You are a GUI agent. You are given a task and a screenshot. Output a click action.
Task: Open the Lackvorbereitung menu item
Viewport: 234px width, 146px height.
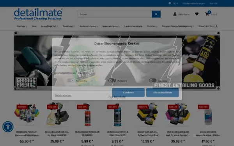pos(133,26)
